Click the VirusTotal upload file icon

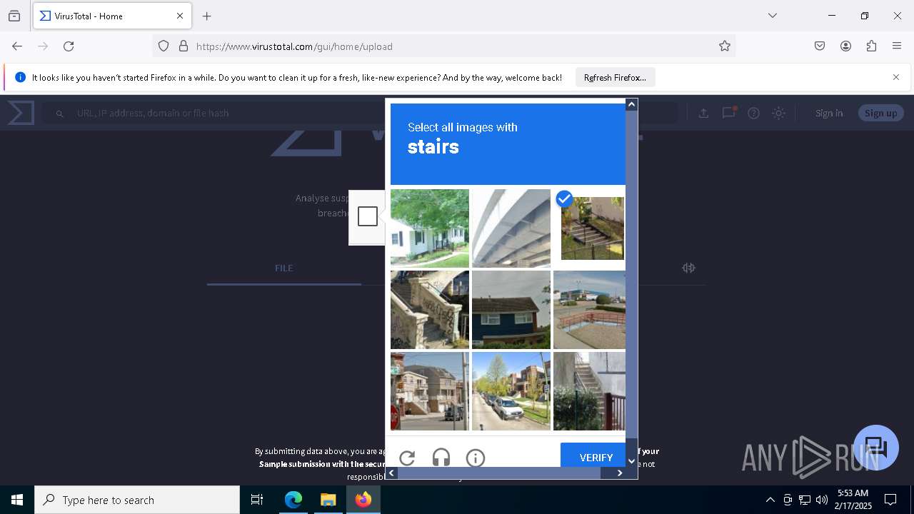703,113
